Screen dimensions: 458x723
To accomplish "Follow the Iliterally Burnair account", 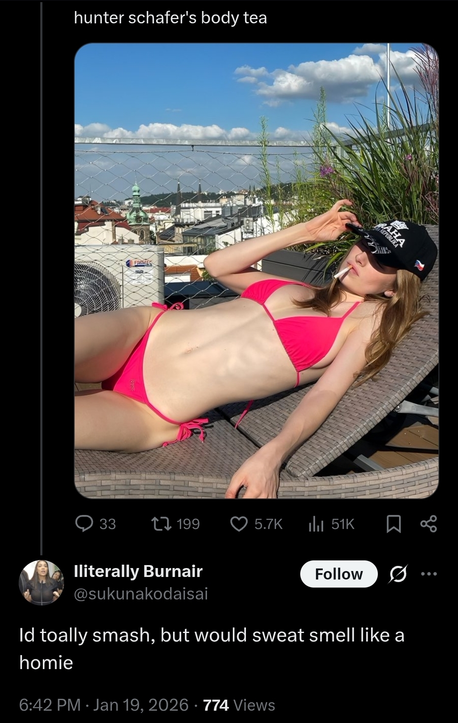I will 339,574.
